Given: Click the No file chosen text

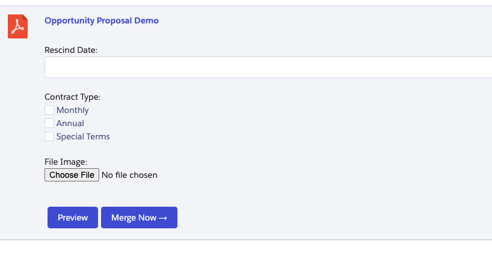Looking at the screenshot, I should coord(129,175).
